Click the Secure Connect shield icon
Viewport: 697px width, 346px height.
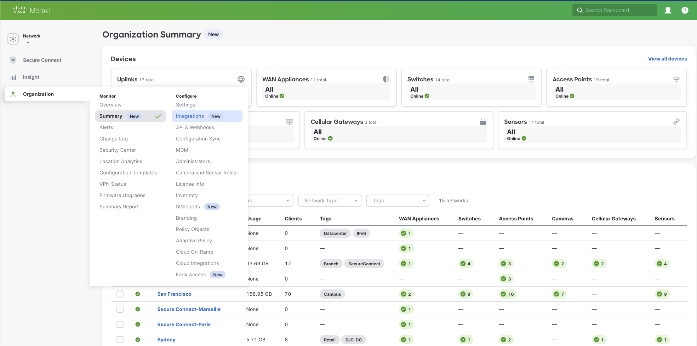coord(13,60)
